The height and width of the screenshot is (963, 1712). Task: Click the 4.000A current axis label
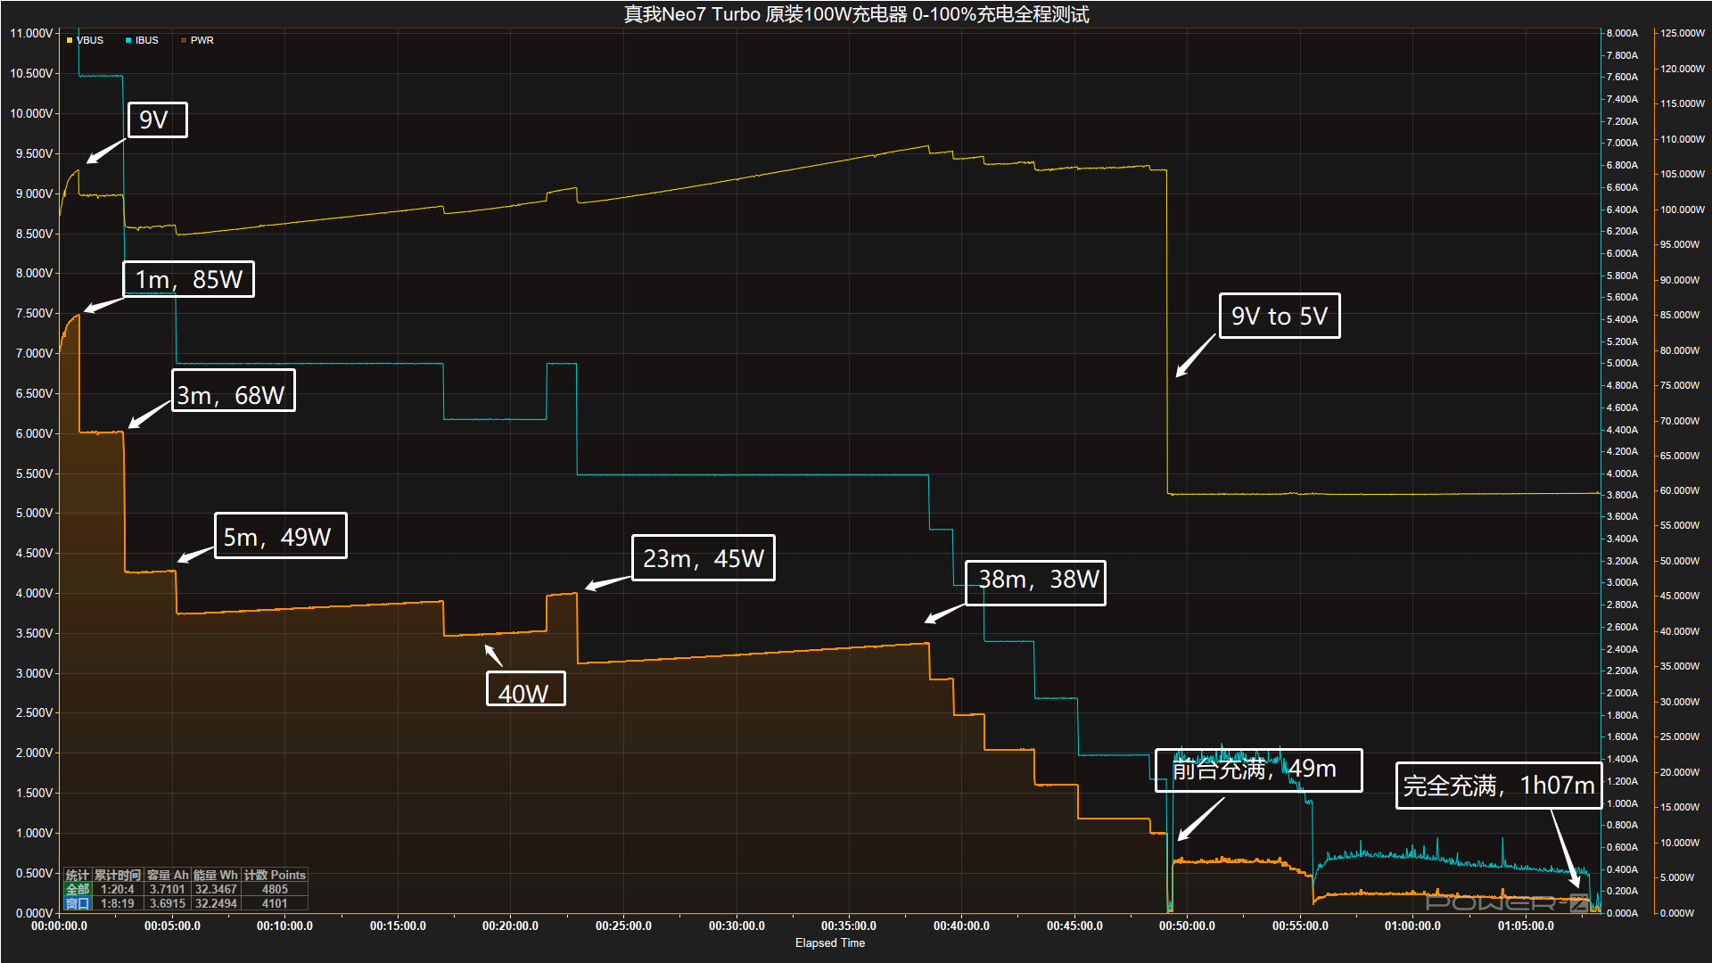click(x=1622, y=473)
